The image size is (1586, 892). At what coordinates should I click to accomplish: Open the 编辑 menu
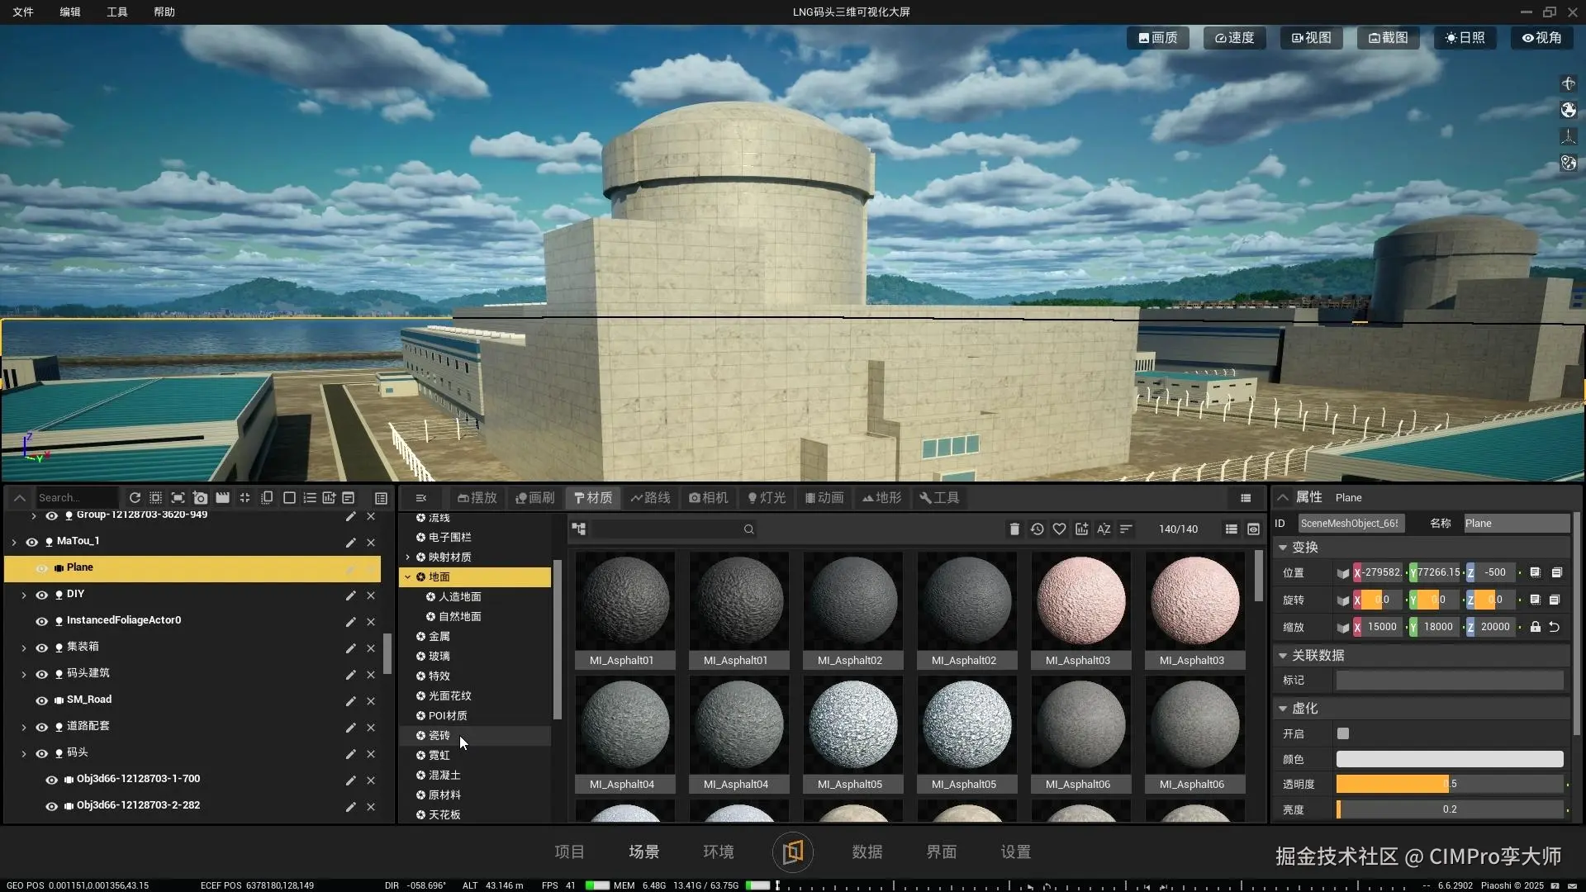[x=70, y=12]
